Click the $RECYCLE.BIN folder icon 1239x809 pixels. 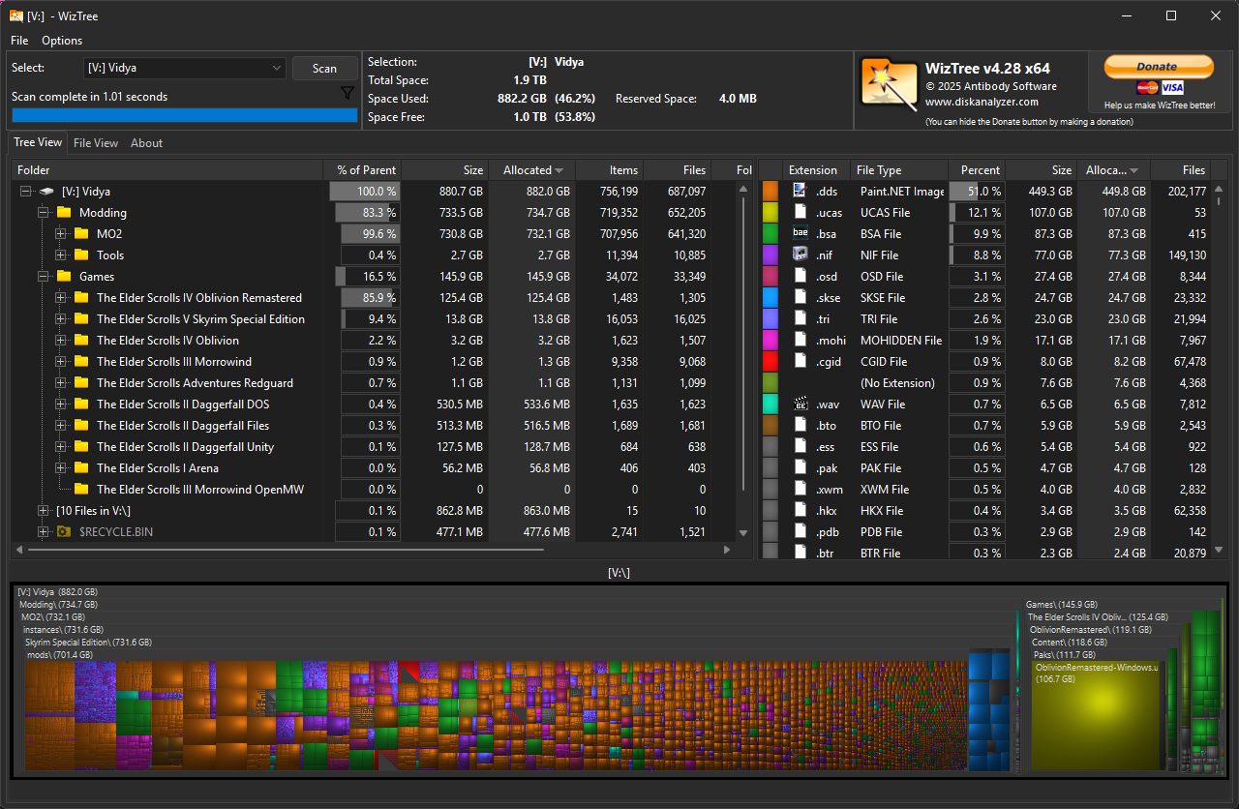64,531
